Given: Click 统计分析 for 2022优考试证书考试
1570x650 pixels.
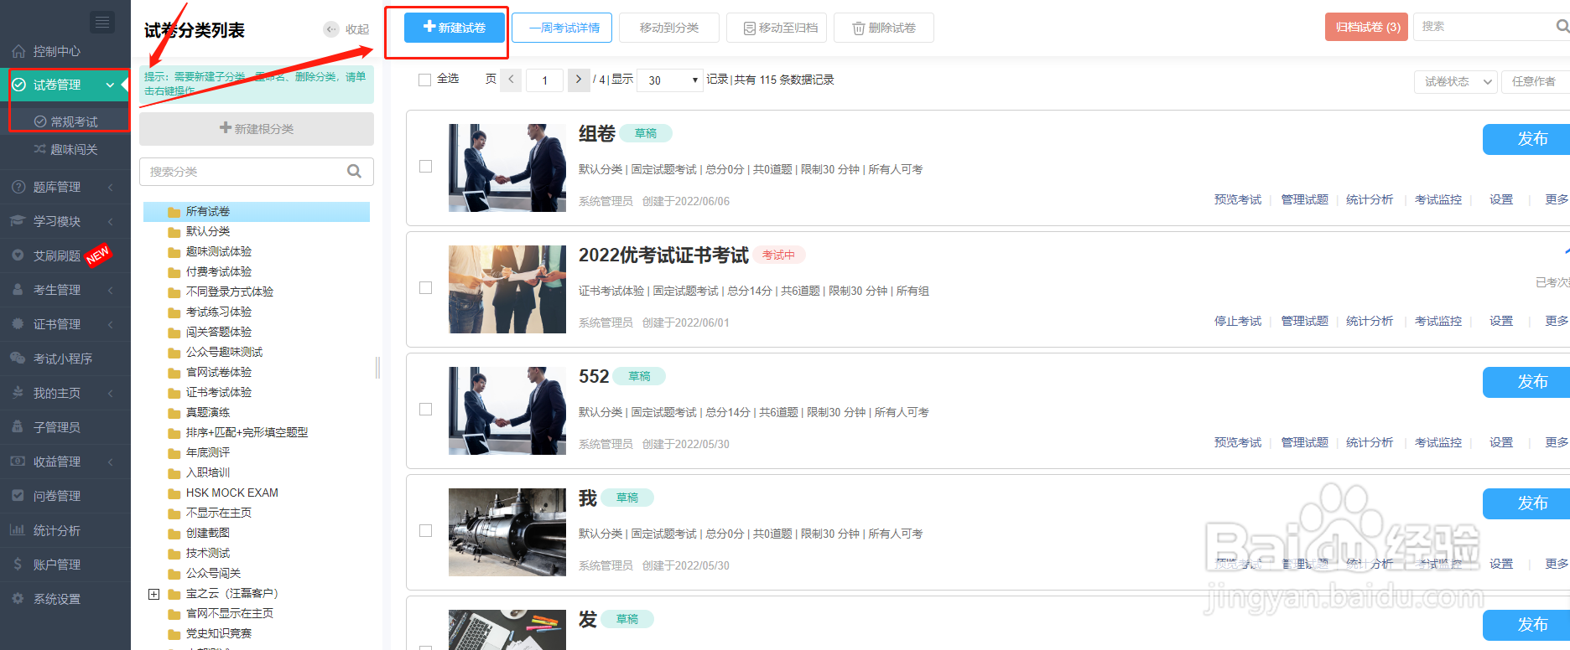Looking at the screenshot, I should pos(1370,321).
